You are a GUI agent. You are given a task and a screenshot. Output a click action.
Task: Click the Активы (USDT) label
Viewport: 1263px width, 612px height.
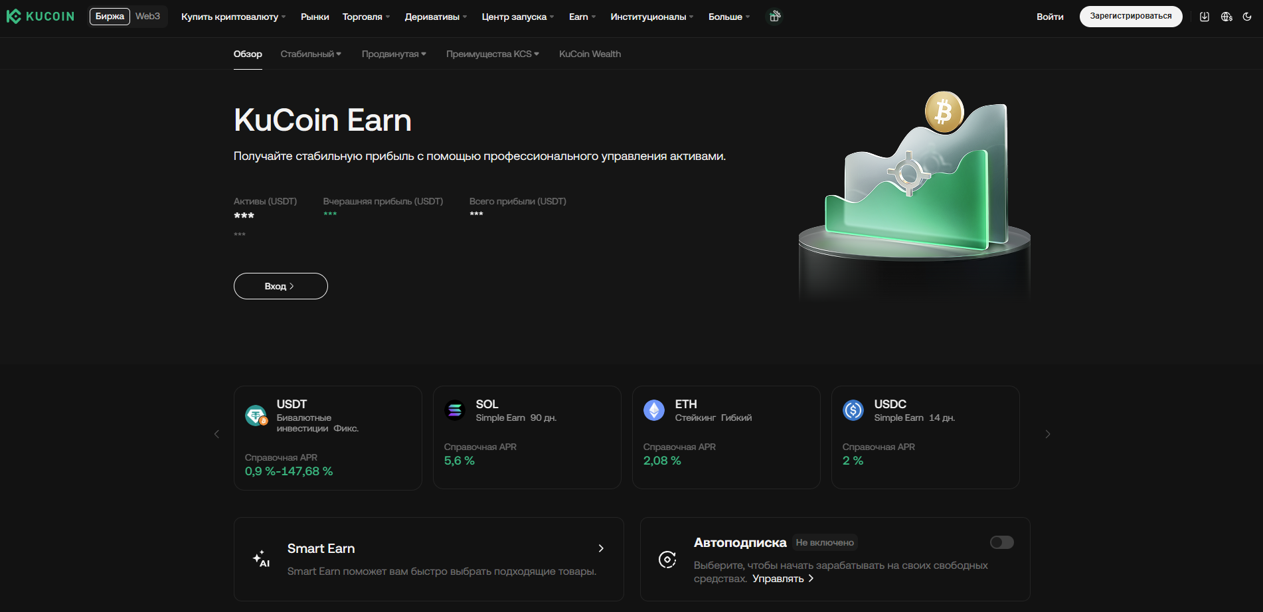point(265,201)
